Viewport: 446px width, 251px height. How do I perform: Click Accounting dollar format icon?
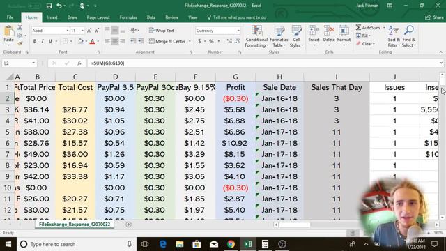point(199,42)
